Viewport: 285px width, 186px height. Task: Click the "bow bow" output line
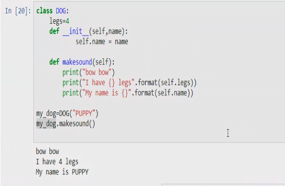click(47, 152)
